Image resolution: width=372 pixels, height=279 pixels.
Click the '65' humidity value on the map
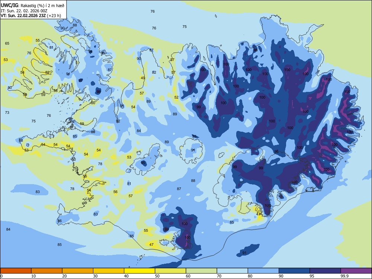[x=7, y=43]
